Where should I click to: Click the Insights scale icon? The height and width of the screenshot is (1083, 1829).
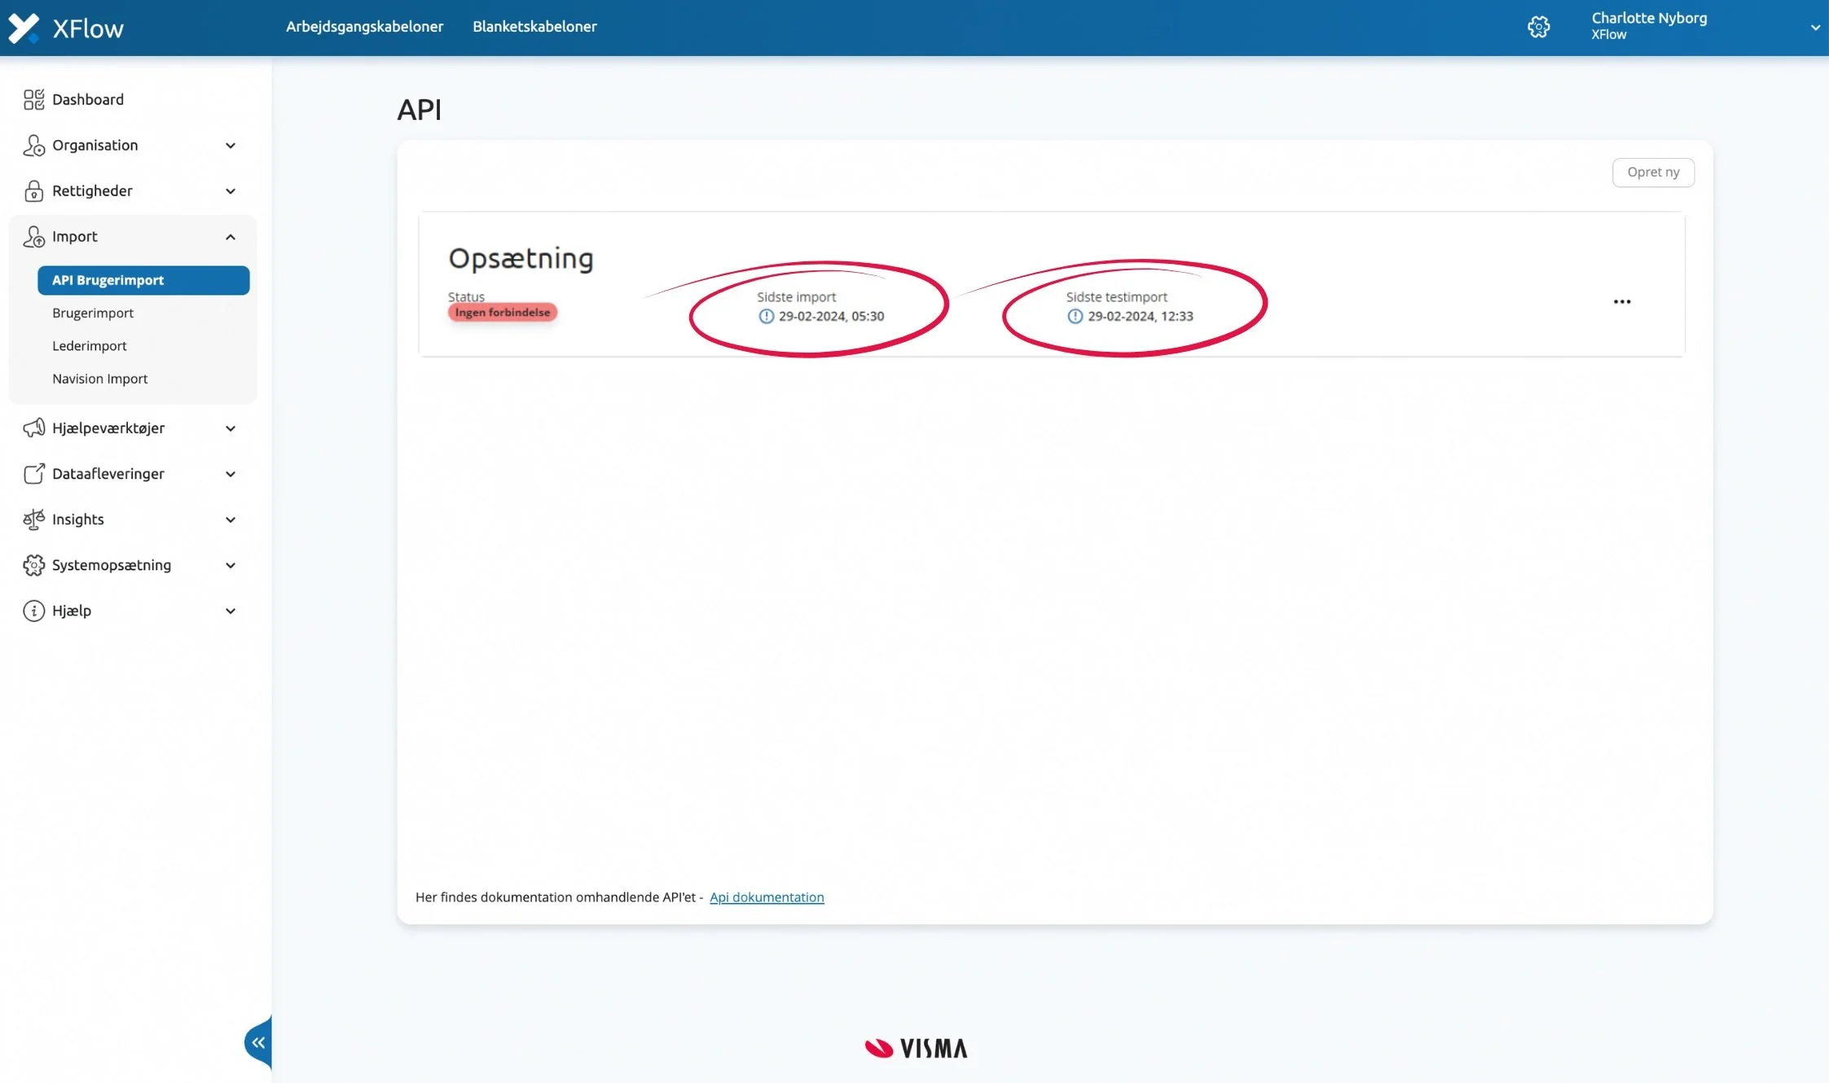point(33,519)
